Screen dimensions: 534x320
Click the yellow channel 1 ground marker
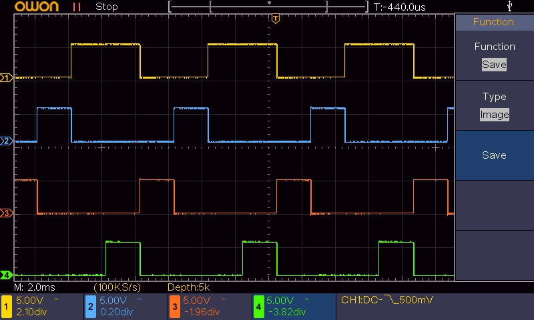coord(6,78)
